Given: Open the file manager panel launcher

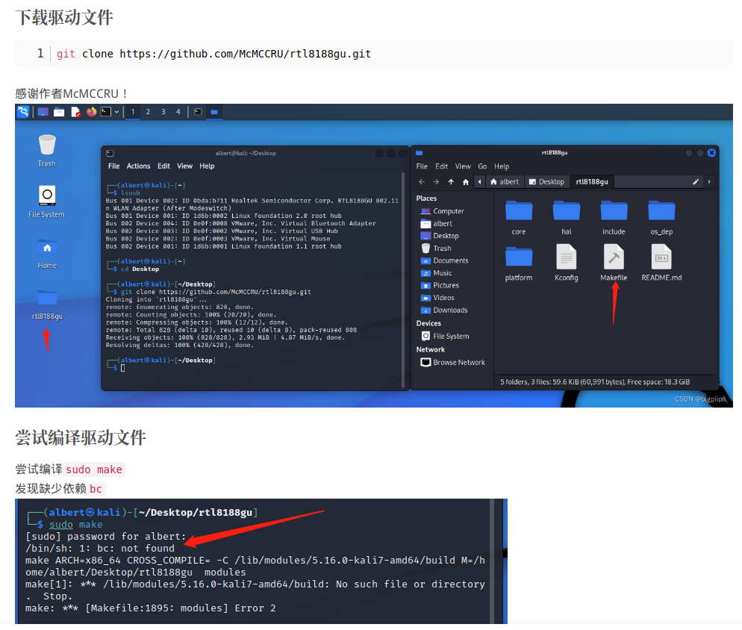Looking at the screenshot, I should click(x=59, y=112).
